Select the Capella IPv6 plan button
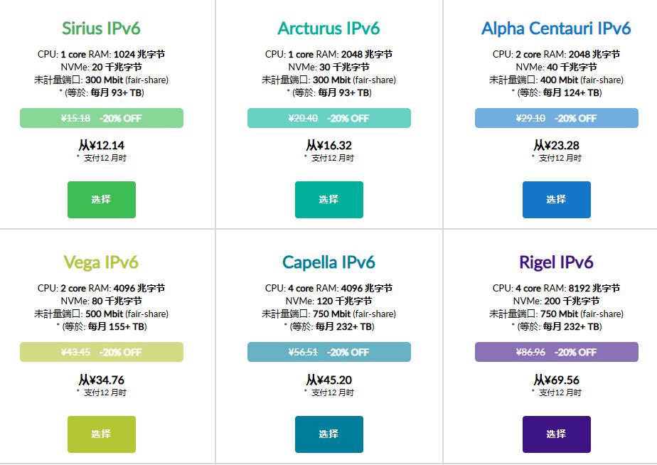 point(328,434)
